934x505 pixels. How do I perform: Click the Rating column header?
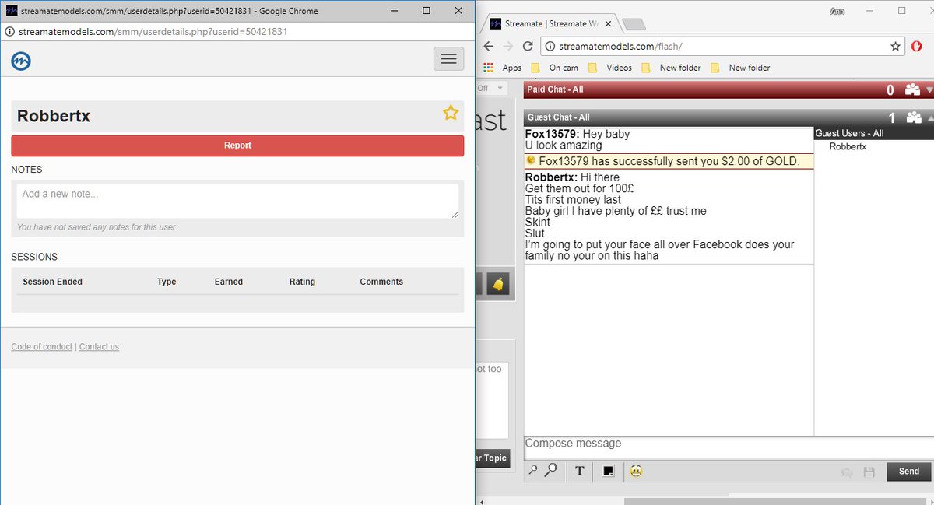click(302, 282)
